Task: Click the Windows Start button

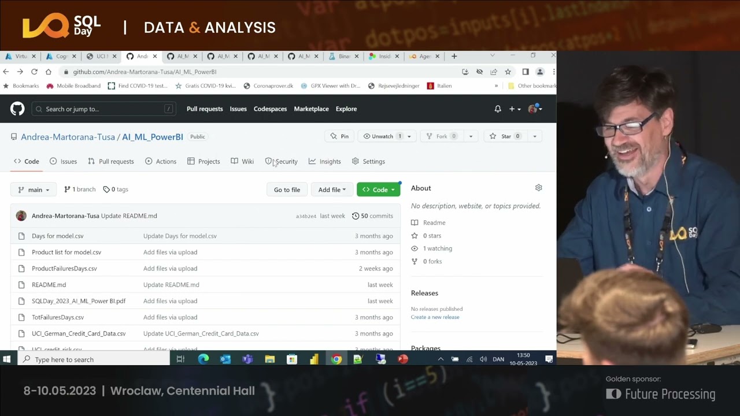Action: [7, 359]
